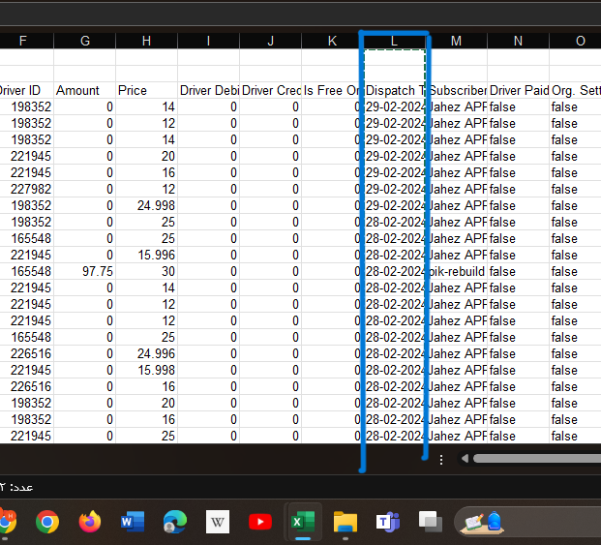Select column L header

394,41
